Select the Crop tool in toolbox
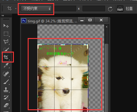Viewport: 137px width, 112px height. point(6,57)
